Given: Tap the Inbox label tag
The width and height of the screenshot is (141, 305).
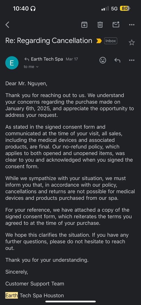Looking at the screenshot, I should (x=110, y=41).
